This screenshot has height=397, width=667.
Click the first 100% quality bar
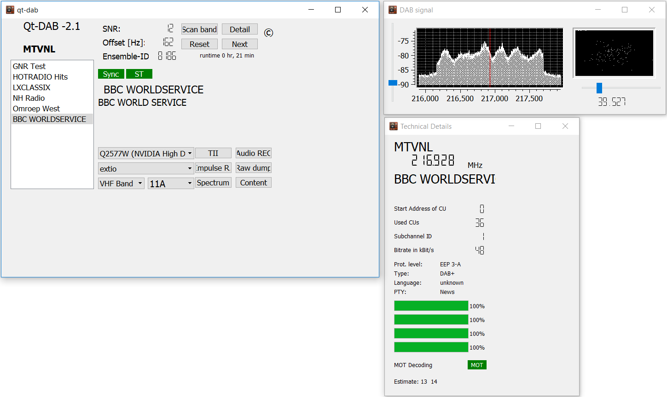click(x=431, y=306)
